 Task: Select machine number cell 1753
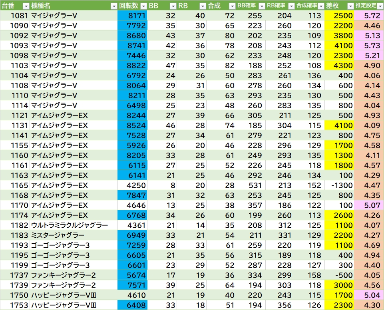click(x=15, y=305)
